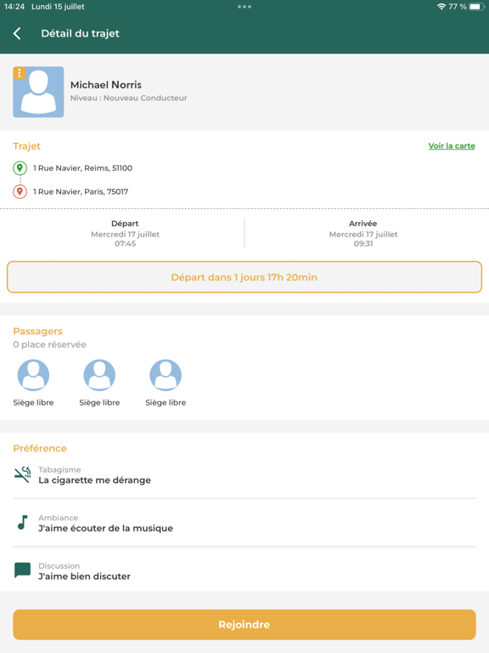This screenshot has height=653, width=489.
Task: Tap '0 place réservée' text
Action: (x=49, y=344)
